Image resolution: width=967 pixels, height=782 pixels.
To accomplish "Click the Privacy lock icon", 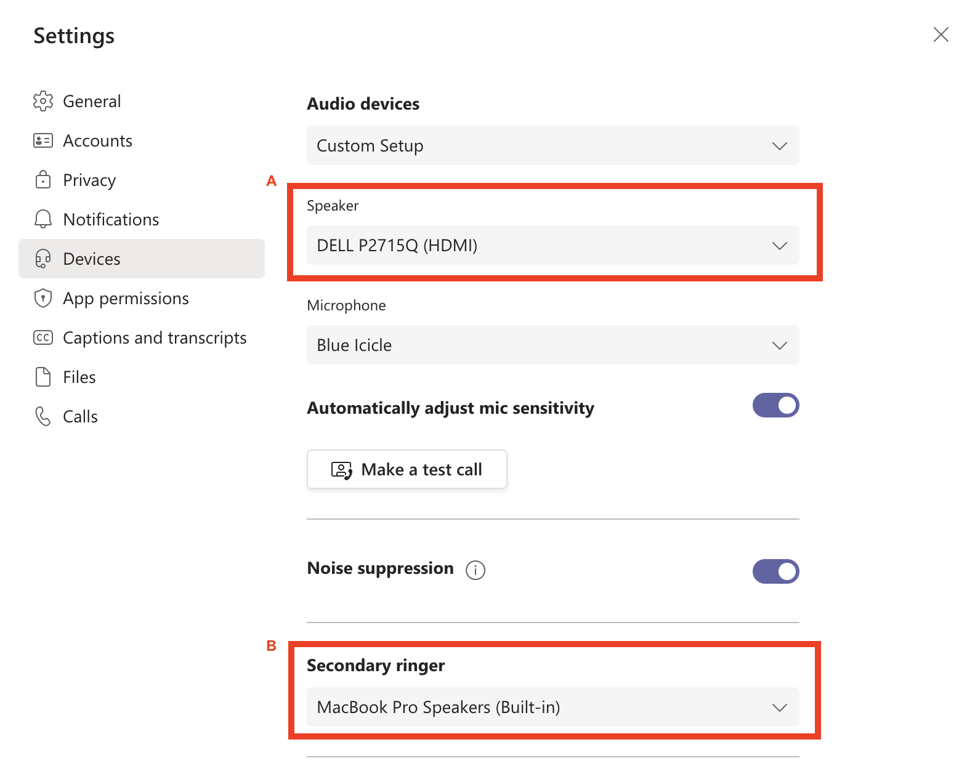I will click(x=43, y=180).
